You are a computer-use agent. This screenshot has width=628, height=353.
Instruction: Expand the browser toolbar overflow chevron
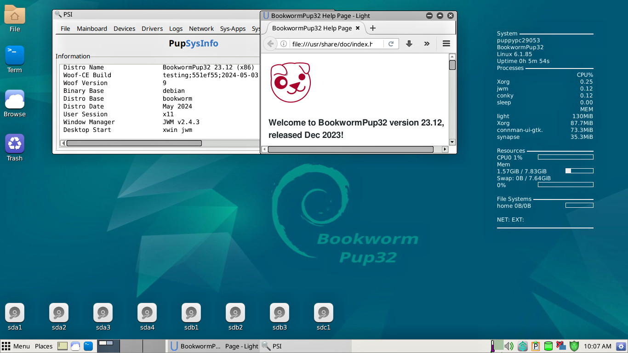[427, 44]
